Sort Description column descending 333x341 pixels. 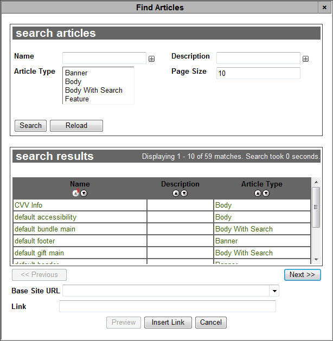(x=184, y=193)
